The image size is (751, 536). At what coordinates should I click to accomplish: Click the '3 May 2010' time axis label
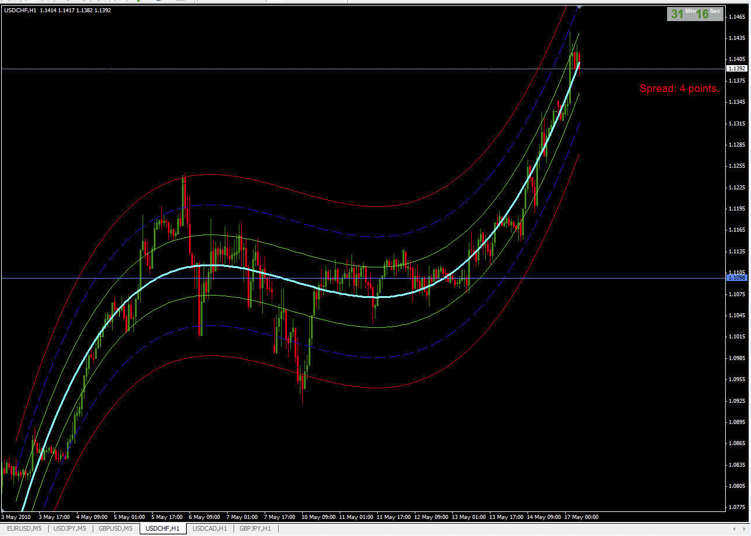click(x=16, y=517)
